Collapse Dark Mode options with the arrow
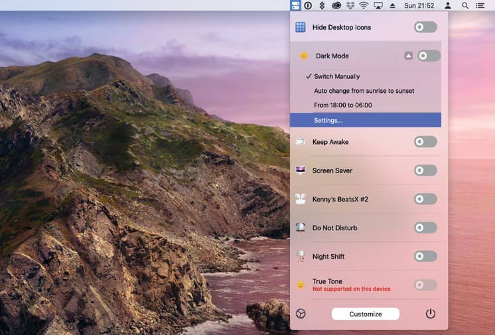This screenshot has height=335, width=495. coord(408,56)
